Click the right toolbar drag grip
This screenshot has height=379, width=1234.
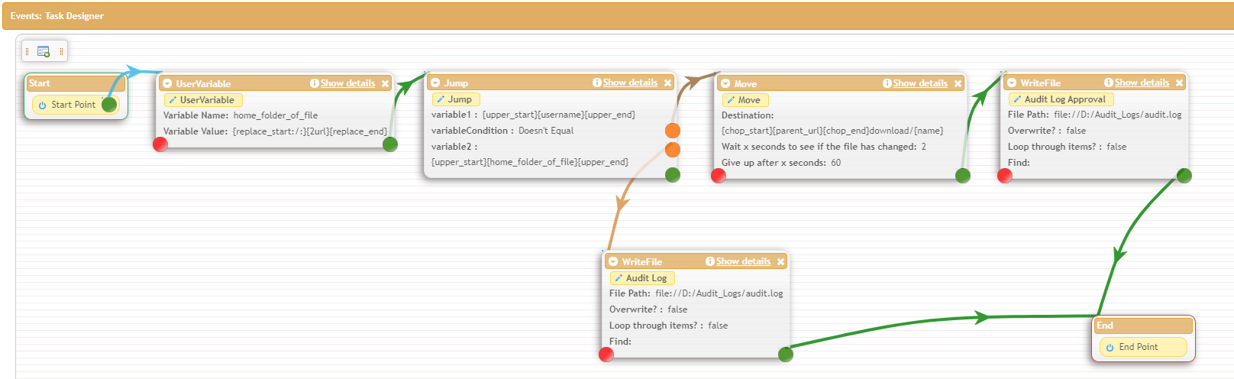click(x=61, y=51)
